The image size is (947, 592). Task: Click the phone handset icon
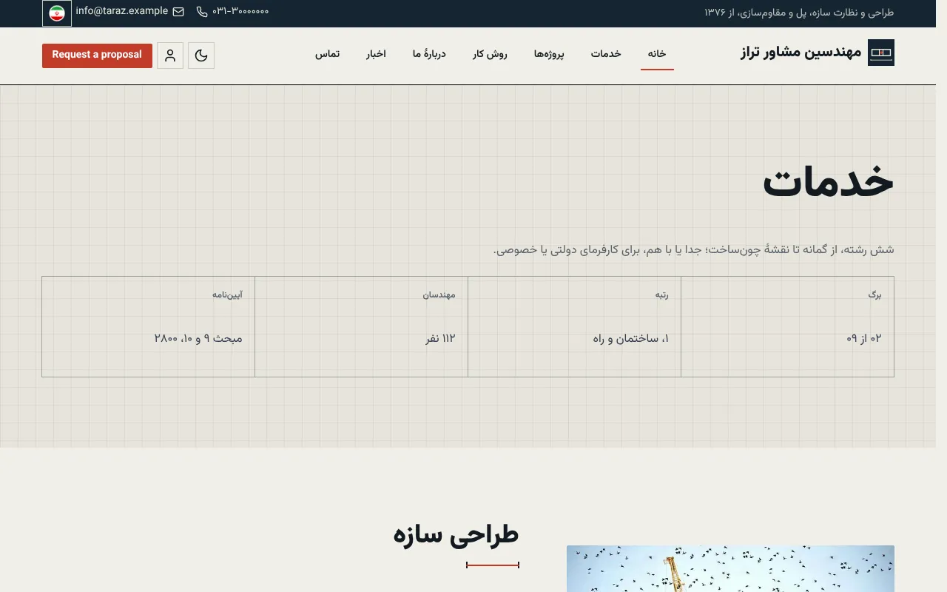click(202, 12)
